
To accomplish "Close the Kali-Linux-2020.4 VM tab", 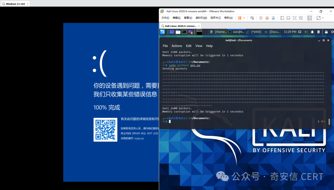I will pos(199,26).
